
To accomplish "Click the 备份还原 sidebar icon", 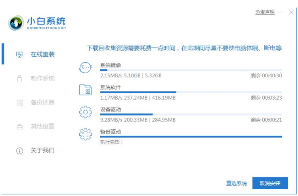I will [19, 103].
